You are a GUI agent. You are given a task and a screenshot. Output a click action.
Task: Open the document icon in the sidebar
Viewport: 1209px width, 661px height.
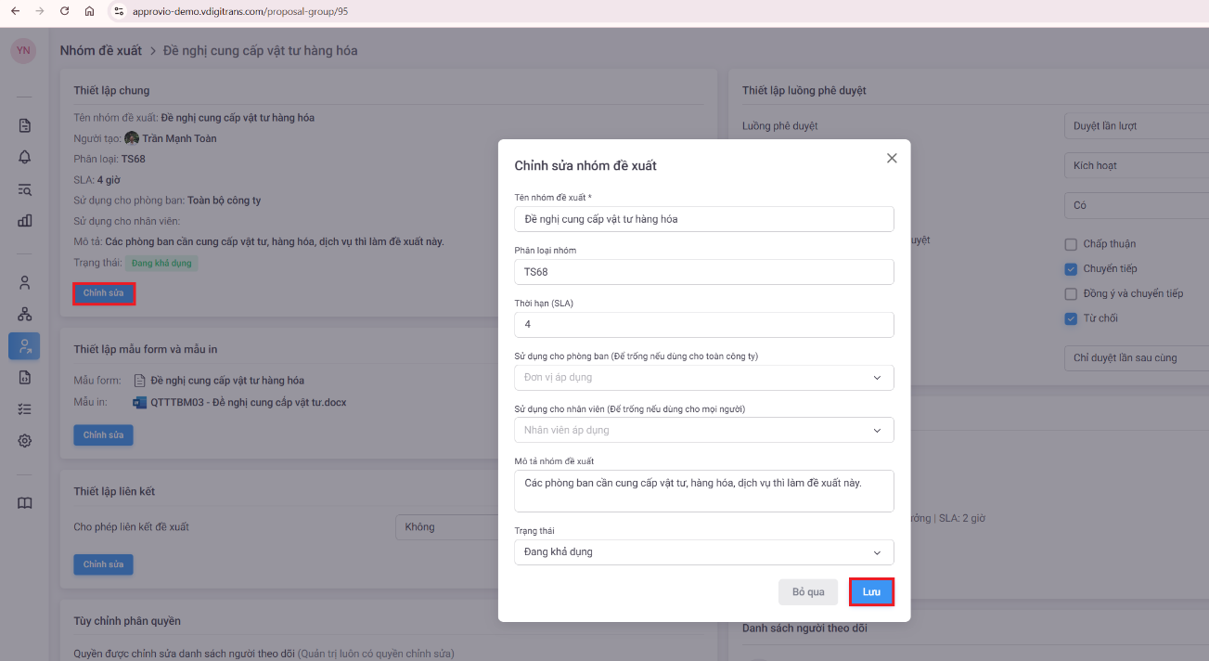coord(25,125)
